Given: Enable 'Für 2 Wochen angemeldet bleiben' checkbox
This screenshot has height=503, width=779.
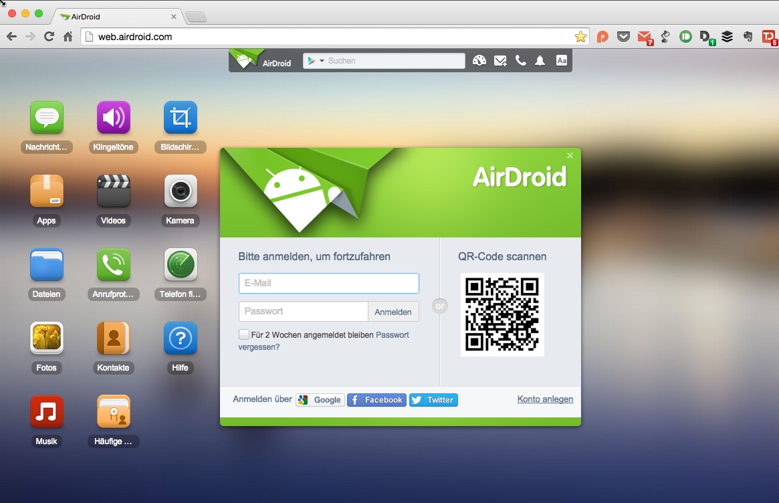Looking at the screenshot, I should [x=244, y=334].
